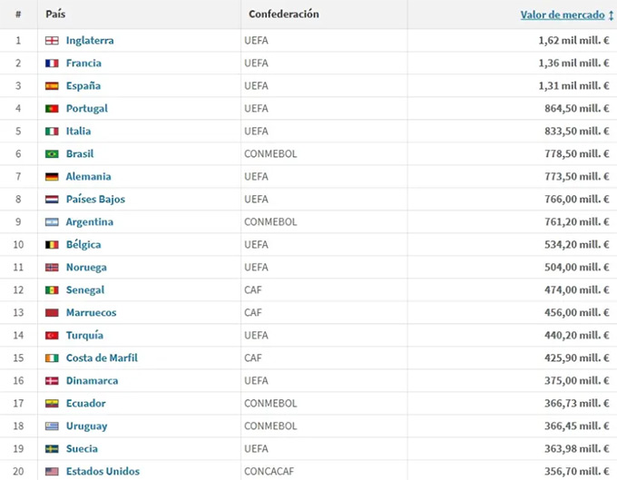Click the Brazil flag icon
Image resolution: width=617 pixels, height=480 pixels.
tap(52, 154)
